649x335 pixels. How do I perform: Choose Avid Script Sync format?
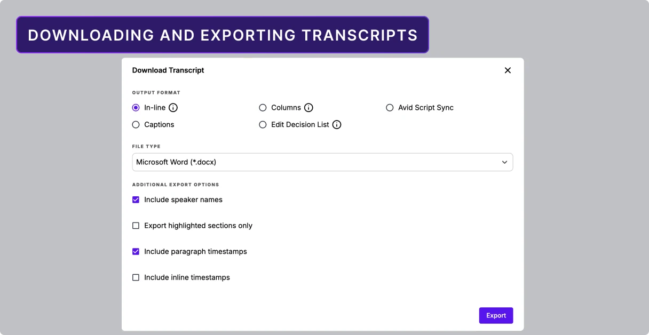pyautogui.click(x=390, y=107)
